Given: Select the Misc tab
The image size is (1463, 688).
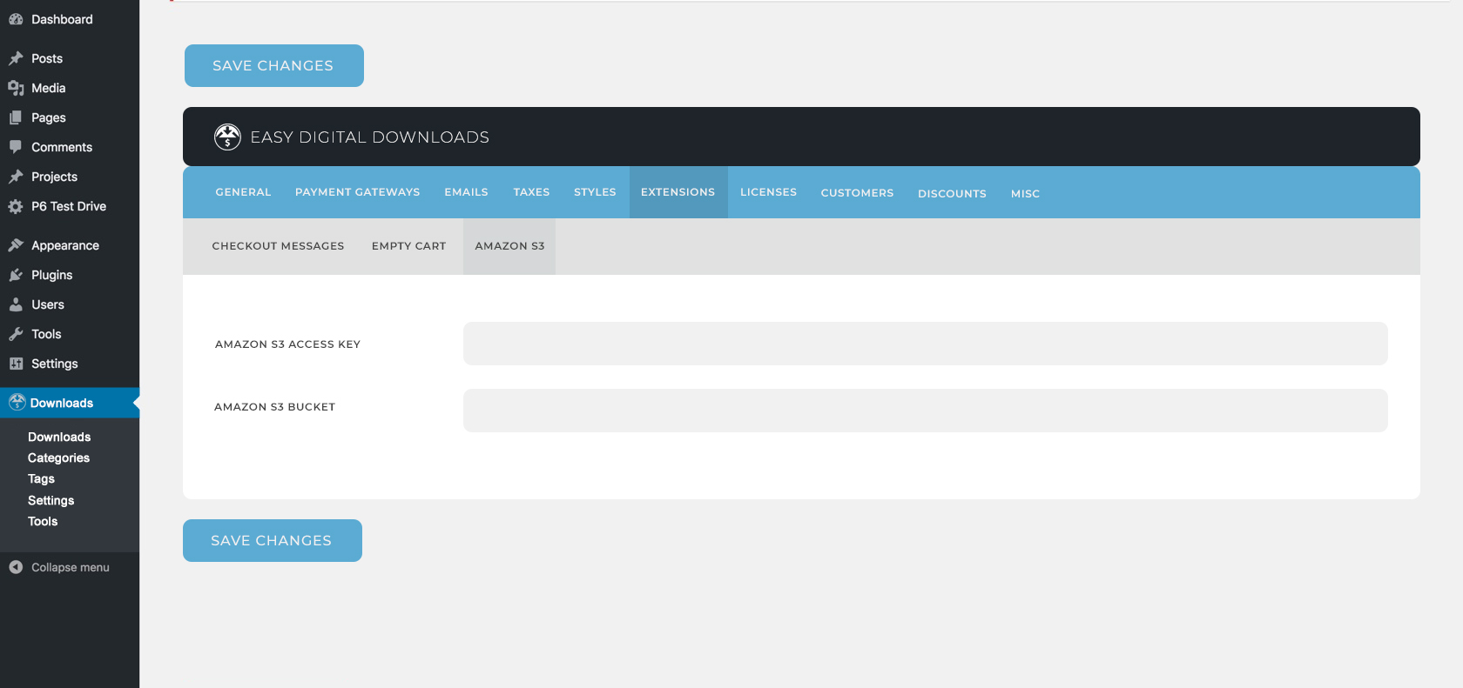Looking at the screenshot, I should click(x=1025, y=194).
